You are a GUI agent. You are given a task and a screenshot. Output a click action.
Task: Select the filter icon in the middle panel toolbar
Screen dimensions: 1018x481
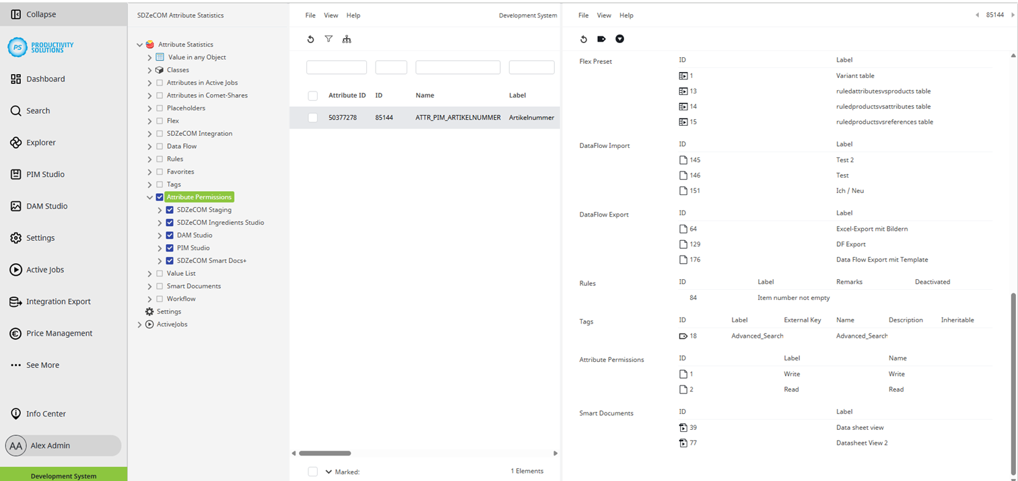(x=329, y=39)
